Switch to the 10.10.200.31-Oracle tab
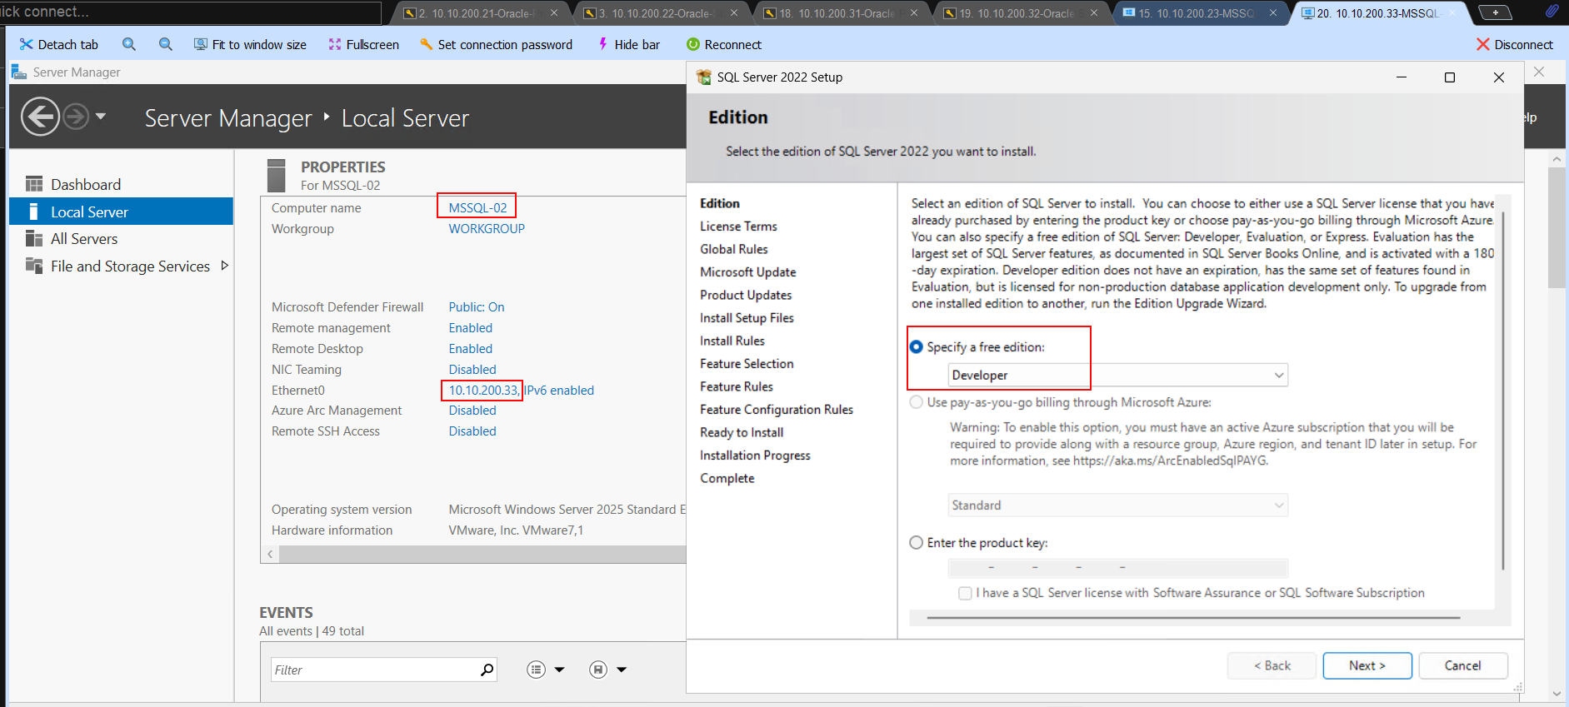This screenshot has width=1569, height=707. point(842,13)
